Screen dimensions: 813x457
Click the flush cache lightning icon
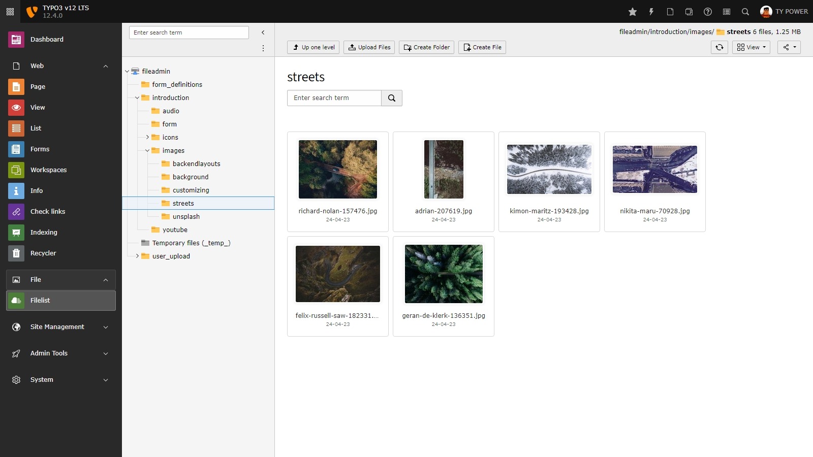pyautogui.click(x=651, y=12)
